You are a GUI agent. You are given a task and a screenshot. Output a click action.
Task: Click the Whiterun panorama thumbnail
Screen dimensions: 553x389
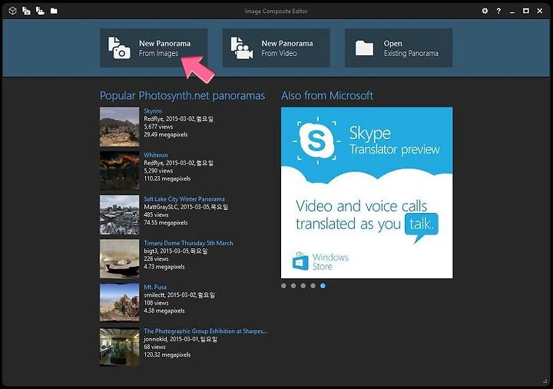coord(120,171)
